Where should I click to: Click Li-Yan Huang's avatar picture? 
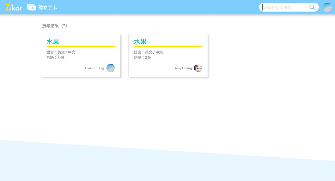point(111,68)
